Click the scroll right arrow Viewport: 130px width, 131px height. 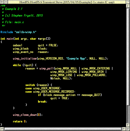[124, 129]
